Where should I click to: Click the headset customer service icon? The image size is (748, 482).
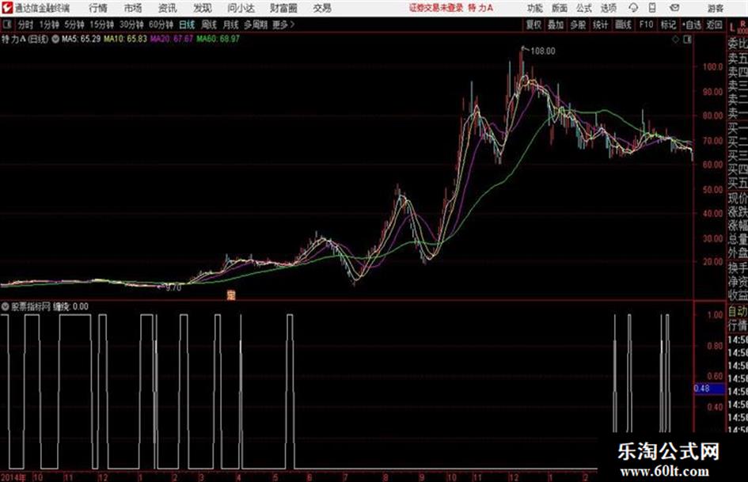pyautogui.click(x=633, y=8)
